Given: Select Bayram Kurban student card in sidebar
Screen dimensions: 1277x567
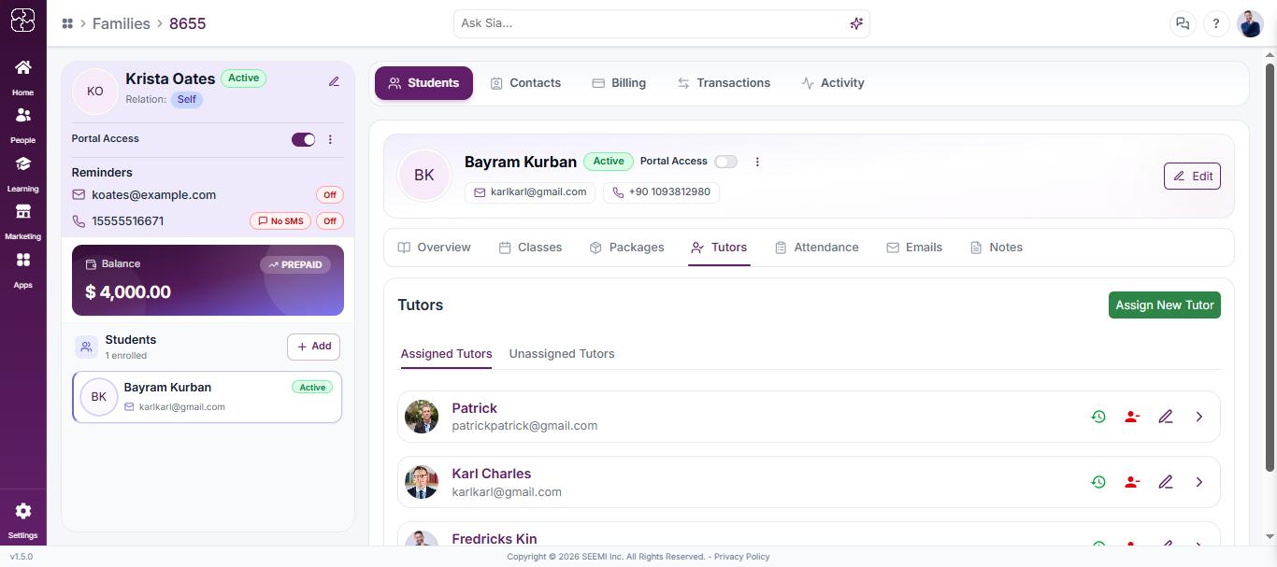Looking at the screenshot, I should pos(207,397).
